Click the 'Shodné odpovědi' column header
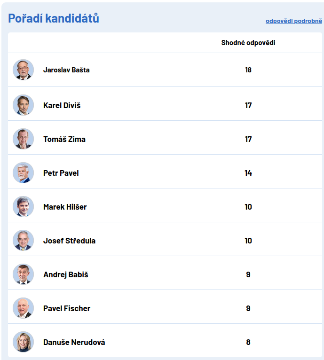The width and height of the screenshot is (324, 360). [248, 43]
